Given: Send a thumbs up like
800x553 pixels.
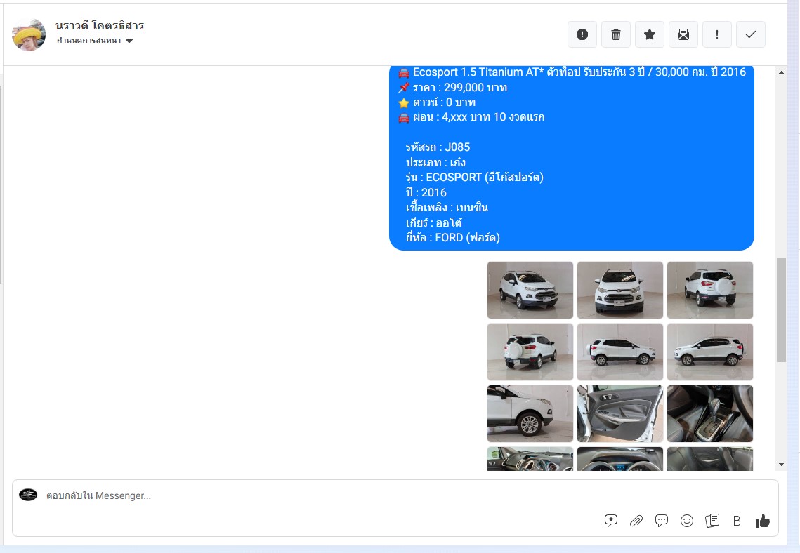Looking at the screenshot, I should [x=762, y=521].
